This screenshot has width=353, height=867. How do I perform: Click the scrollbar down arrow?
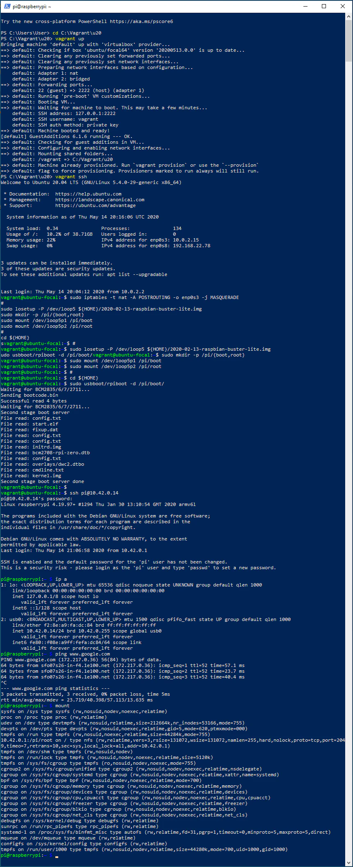point(349,863)
